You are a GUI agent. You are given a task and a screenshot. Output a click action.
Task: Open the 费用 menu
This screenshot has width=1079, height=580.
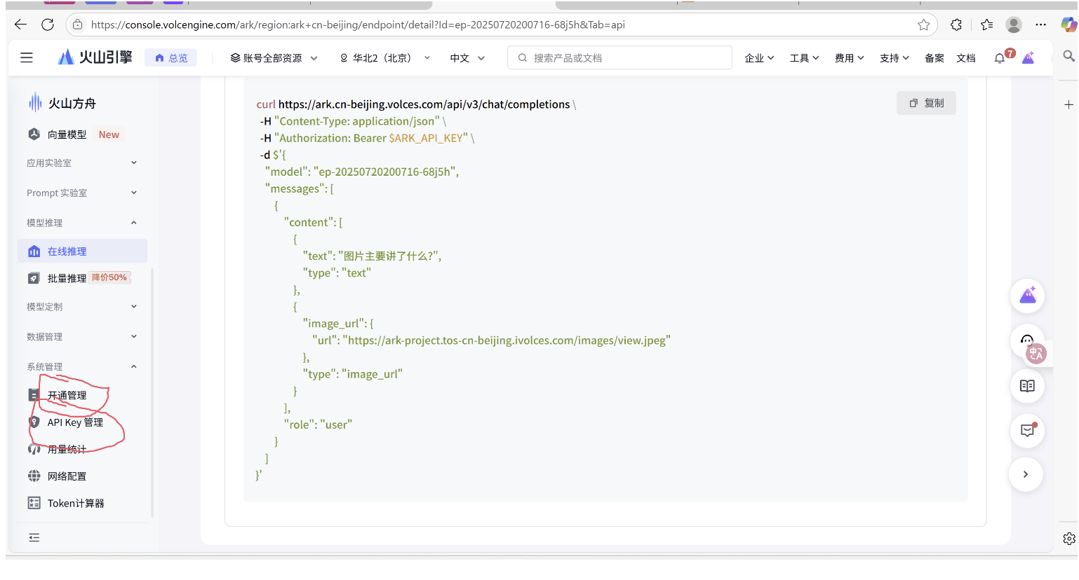click(849, 58)
